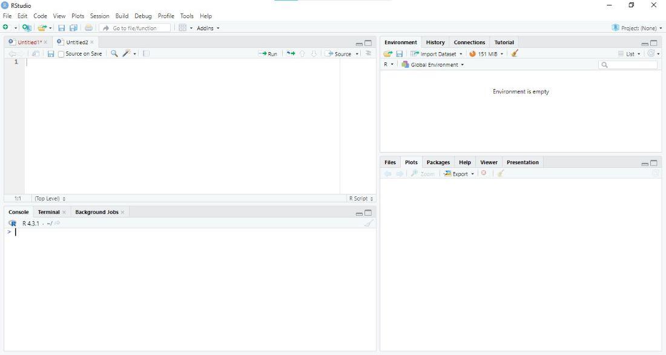Open the Source button dropdown arrow
Image resolution: width=666 pixels, height=355 pixels.
point(357,54)
